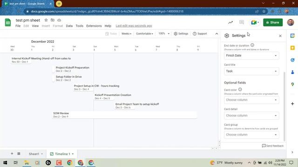Screen dimensions: 298x167
Task: Open the Extensions menu
Action: point(94,26)
